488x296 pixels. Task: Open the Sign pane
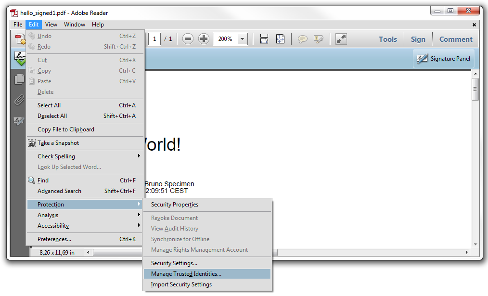click(418, 39)
